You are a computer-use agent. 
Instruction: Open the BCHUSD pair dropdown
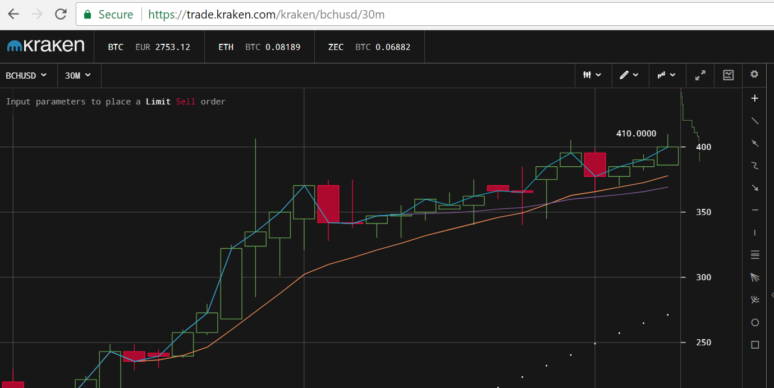[26, 75]
